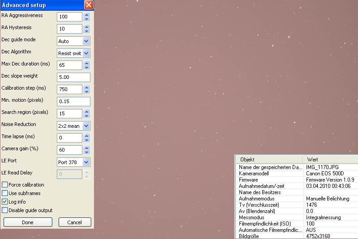The width and height of the screenshot is (358, 239).
Task: Expand the Dec Algorithm dropdown
Action: (86, 53)
